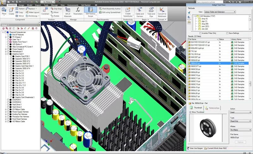Open the iMates dropdown
This screenshot has height=154, width=253.
(x=241, y=130)
